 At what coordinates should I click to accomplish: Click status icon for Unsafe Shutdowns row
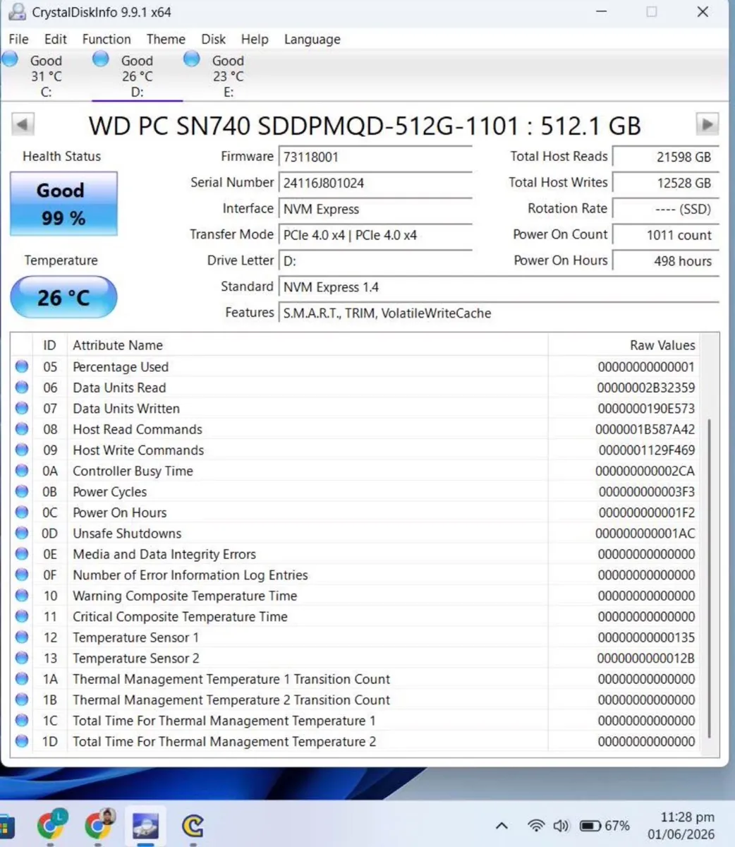(22, 533)
